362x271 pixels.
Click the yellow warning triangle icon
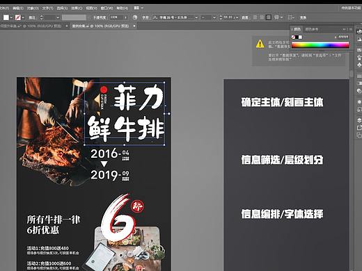(260, 44)
